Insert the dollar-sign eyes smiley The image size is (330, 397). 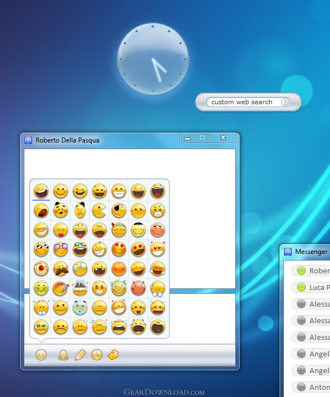pos(99,288)
